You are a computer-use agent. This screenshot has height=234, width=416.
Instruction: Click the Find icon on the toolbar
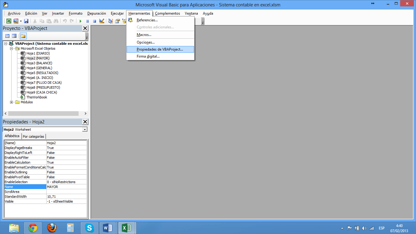tap(56, 21)
